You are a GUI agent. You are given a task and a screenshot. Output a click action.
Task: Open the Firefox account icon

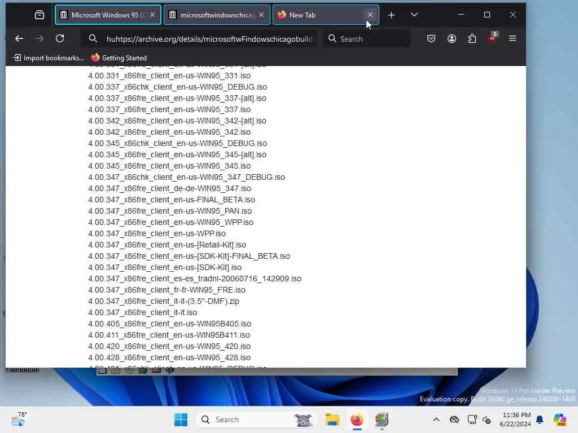pyautogui.click(x=452, y=39)
